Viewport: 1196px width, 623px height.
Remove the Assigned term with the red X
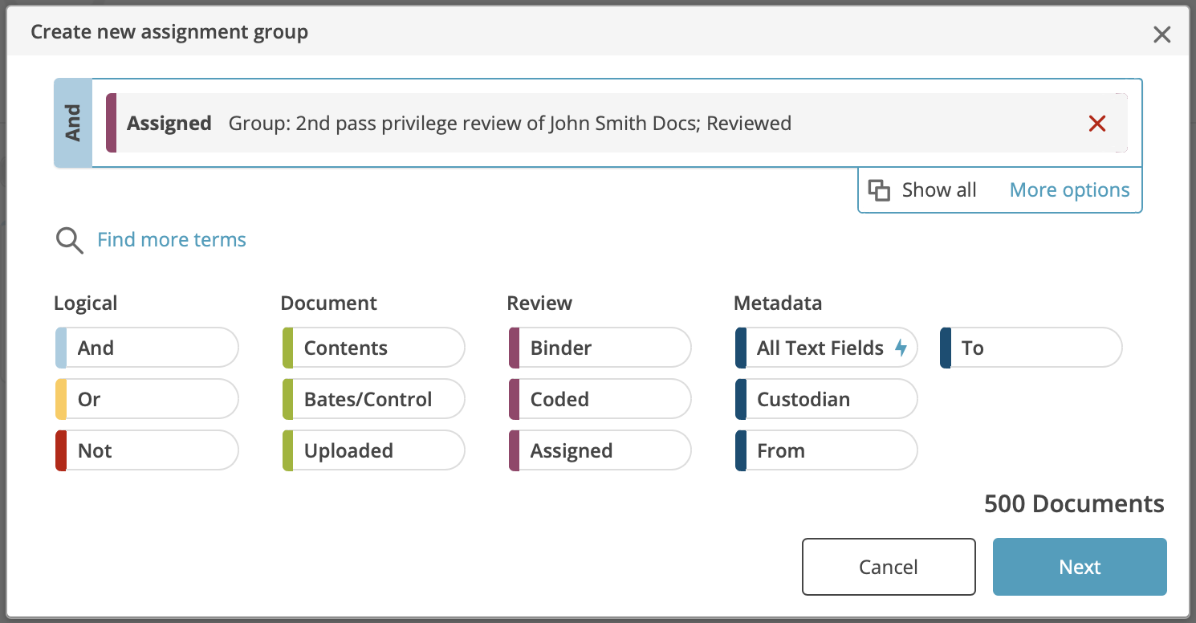click(x=1098, y=123)
